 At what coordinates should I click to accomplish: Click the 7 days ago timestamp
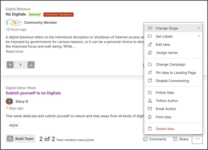pos(15,108)
